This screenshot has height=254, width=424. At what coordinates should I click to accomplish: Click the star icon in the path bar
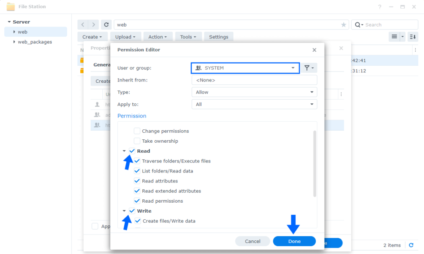click(344, 24)
